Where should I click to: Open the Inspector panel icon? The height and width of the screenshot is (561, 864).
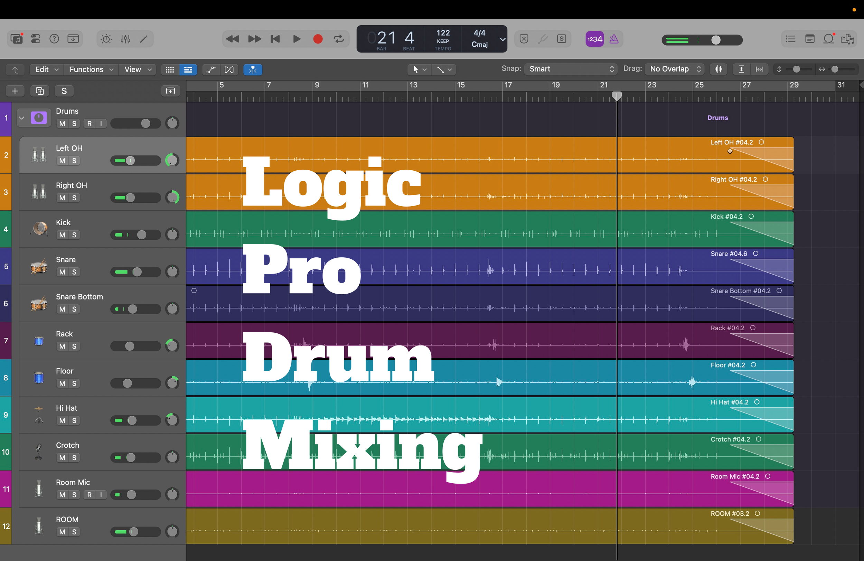36,39
